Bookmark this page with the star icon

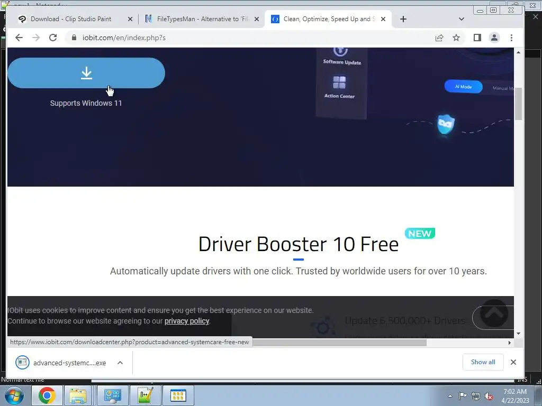[x=456, y=38]
